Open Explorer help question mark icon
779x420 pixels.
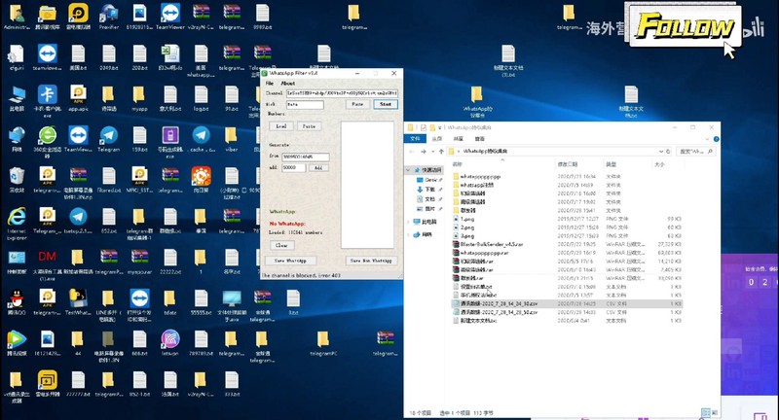[716, 139]
